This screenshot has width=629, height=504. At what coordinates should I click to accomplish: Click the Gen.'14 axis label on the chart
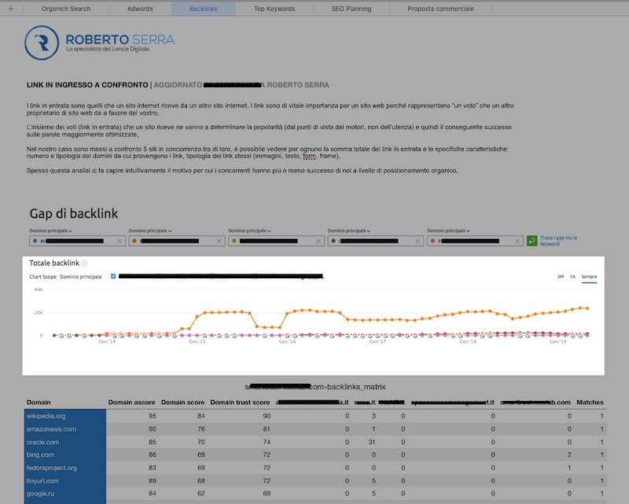[107, 341]
